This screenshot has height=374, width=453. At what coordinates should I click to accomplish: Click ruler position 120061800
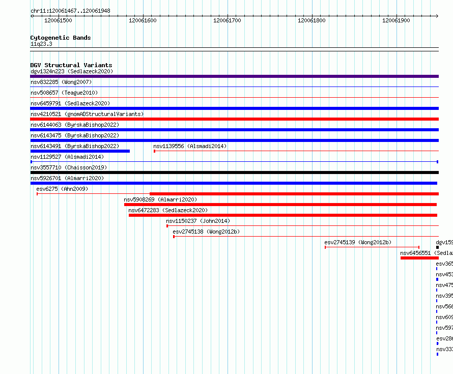pyautogui.click(x=312, y=20)
